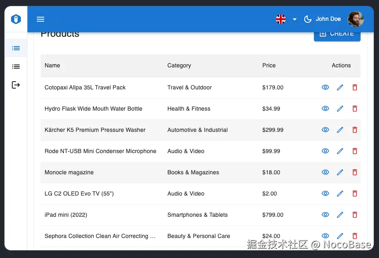Screen dimensions: 379x258
Task: Delete the Rode NT-USB Mini Microphone row
Action: point(354,151)
